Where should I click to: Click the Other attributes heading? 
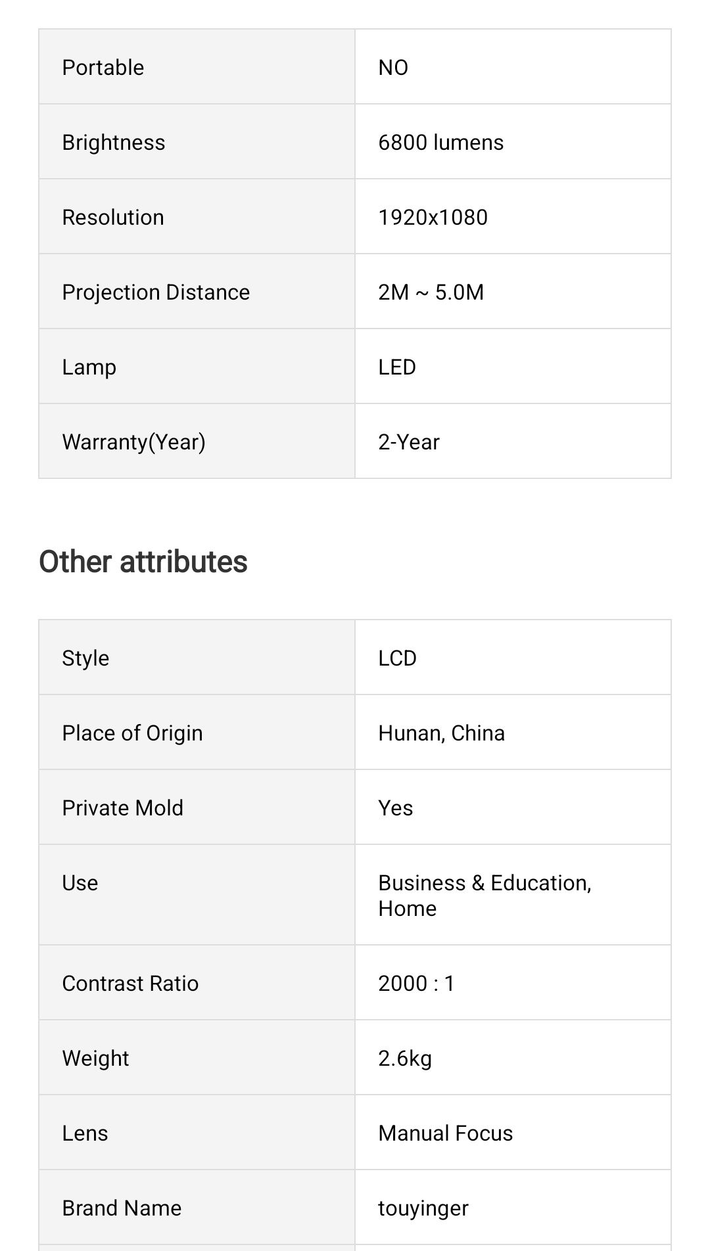[x=143, y=562]
